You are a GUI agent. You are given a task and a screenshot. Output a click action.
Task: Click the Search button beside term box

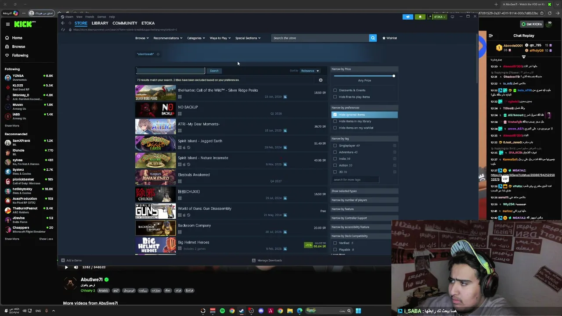214,71
